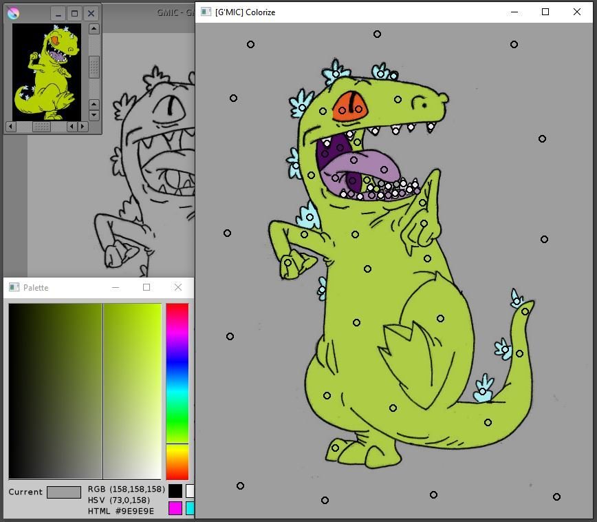Click the gray Current color swatch
The width and height of the screenshot is (597, 522).
pyautogui.click(x=64, y=492)
